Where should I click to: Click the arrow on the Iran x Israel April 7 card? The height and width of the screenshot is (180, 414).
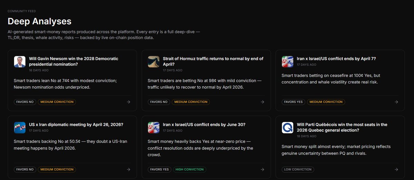[396, 102]
